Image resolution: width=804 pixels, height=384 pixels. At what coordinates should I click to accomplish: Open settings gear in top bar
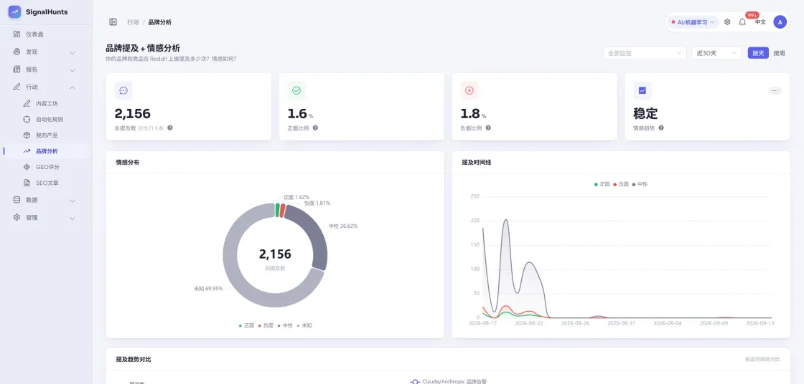point(727,22)
